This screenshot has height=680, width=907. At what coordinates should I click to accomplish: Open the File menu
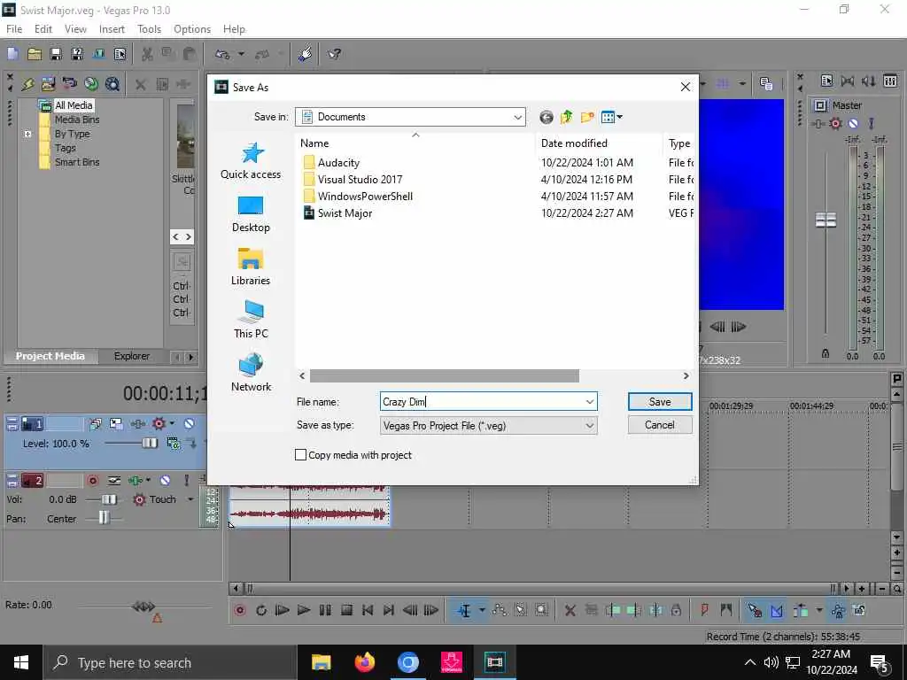[x=14, y=29]
